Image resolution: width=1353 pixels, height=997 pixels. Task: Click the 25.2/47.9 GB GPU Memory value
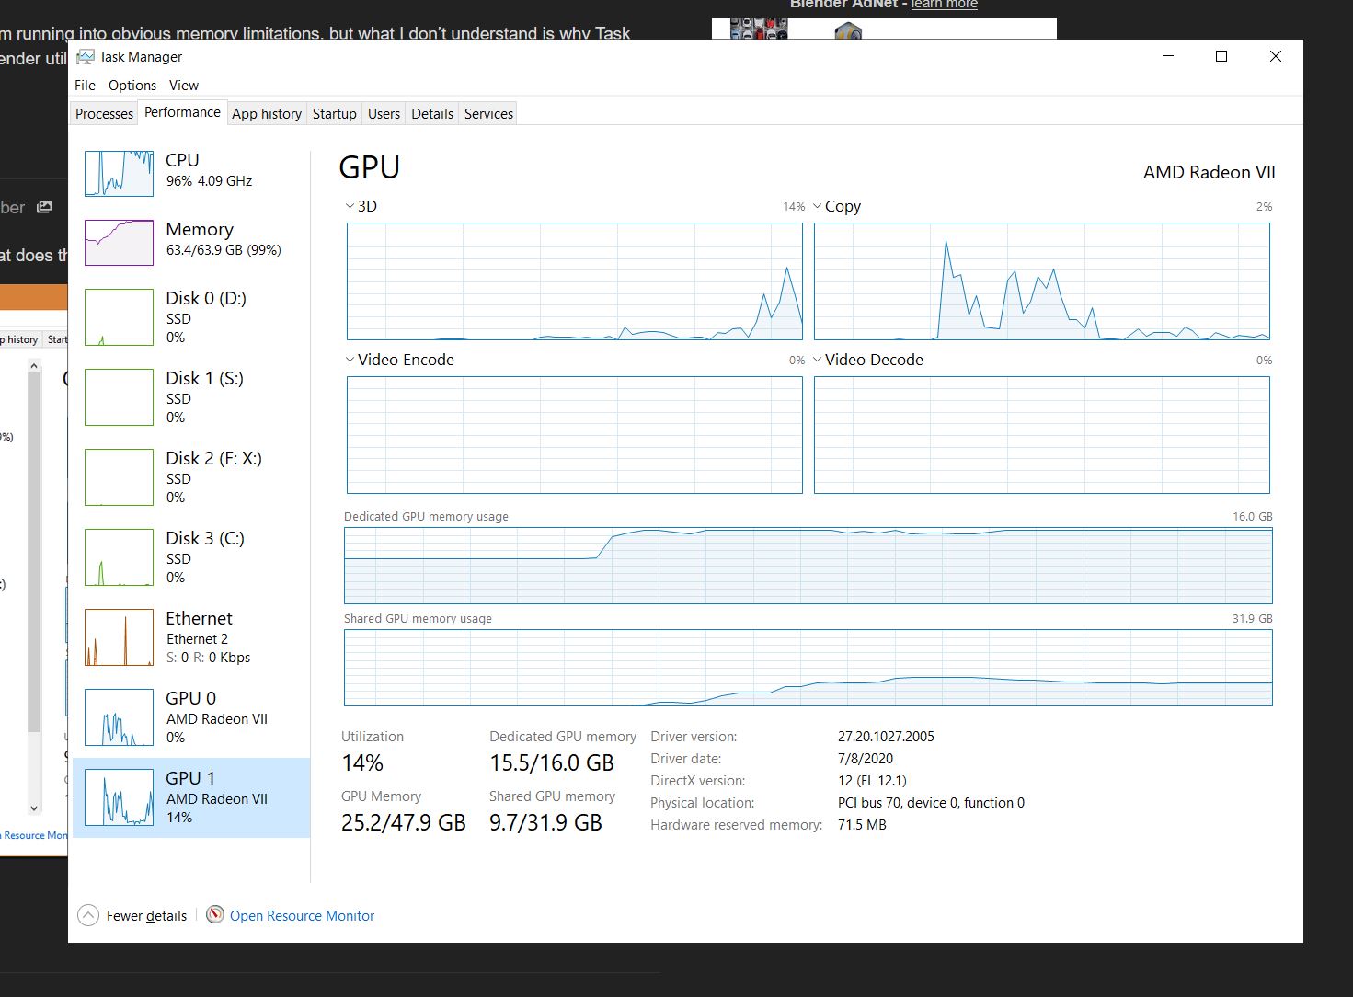tap(404, 822)
